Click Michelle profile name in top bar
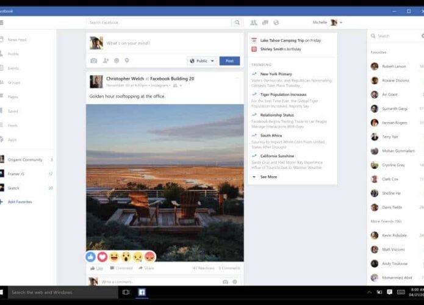Viewport: 424px width, 305px height. pos(320,23)
